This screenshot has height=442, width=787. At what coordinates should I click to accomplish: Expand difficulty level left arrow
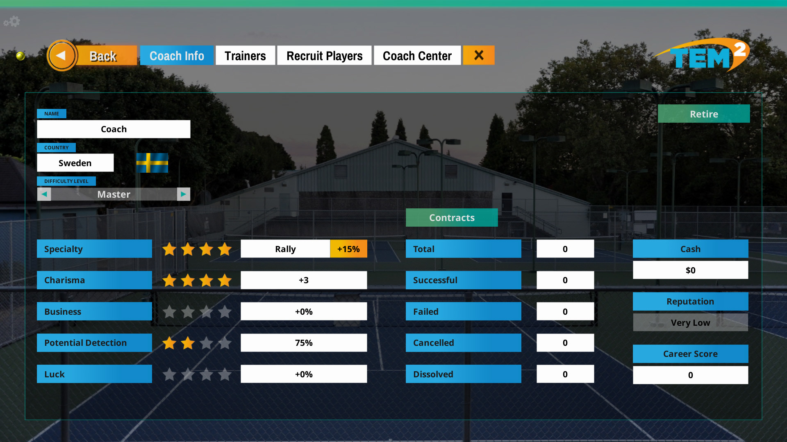44,194
